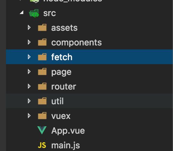Screen dimensions: 173x151
Task: Click the JS icon beside main.js
Action: pos(42,145)
